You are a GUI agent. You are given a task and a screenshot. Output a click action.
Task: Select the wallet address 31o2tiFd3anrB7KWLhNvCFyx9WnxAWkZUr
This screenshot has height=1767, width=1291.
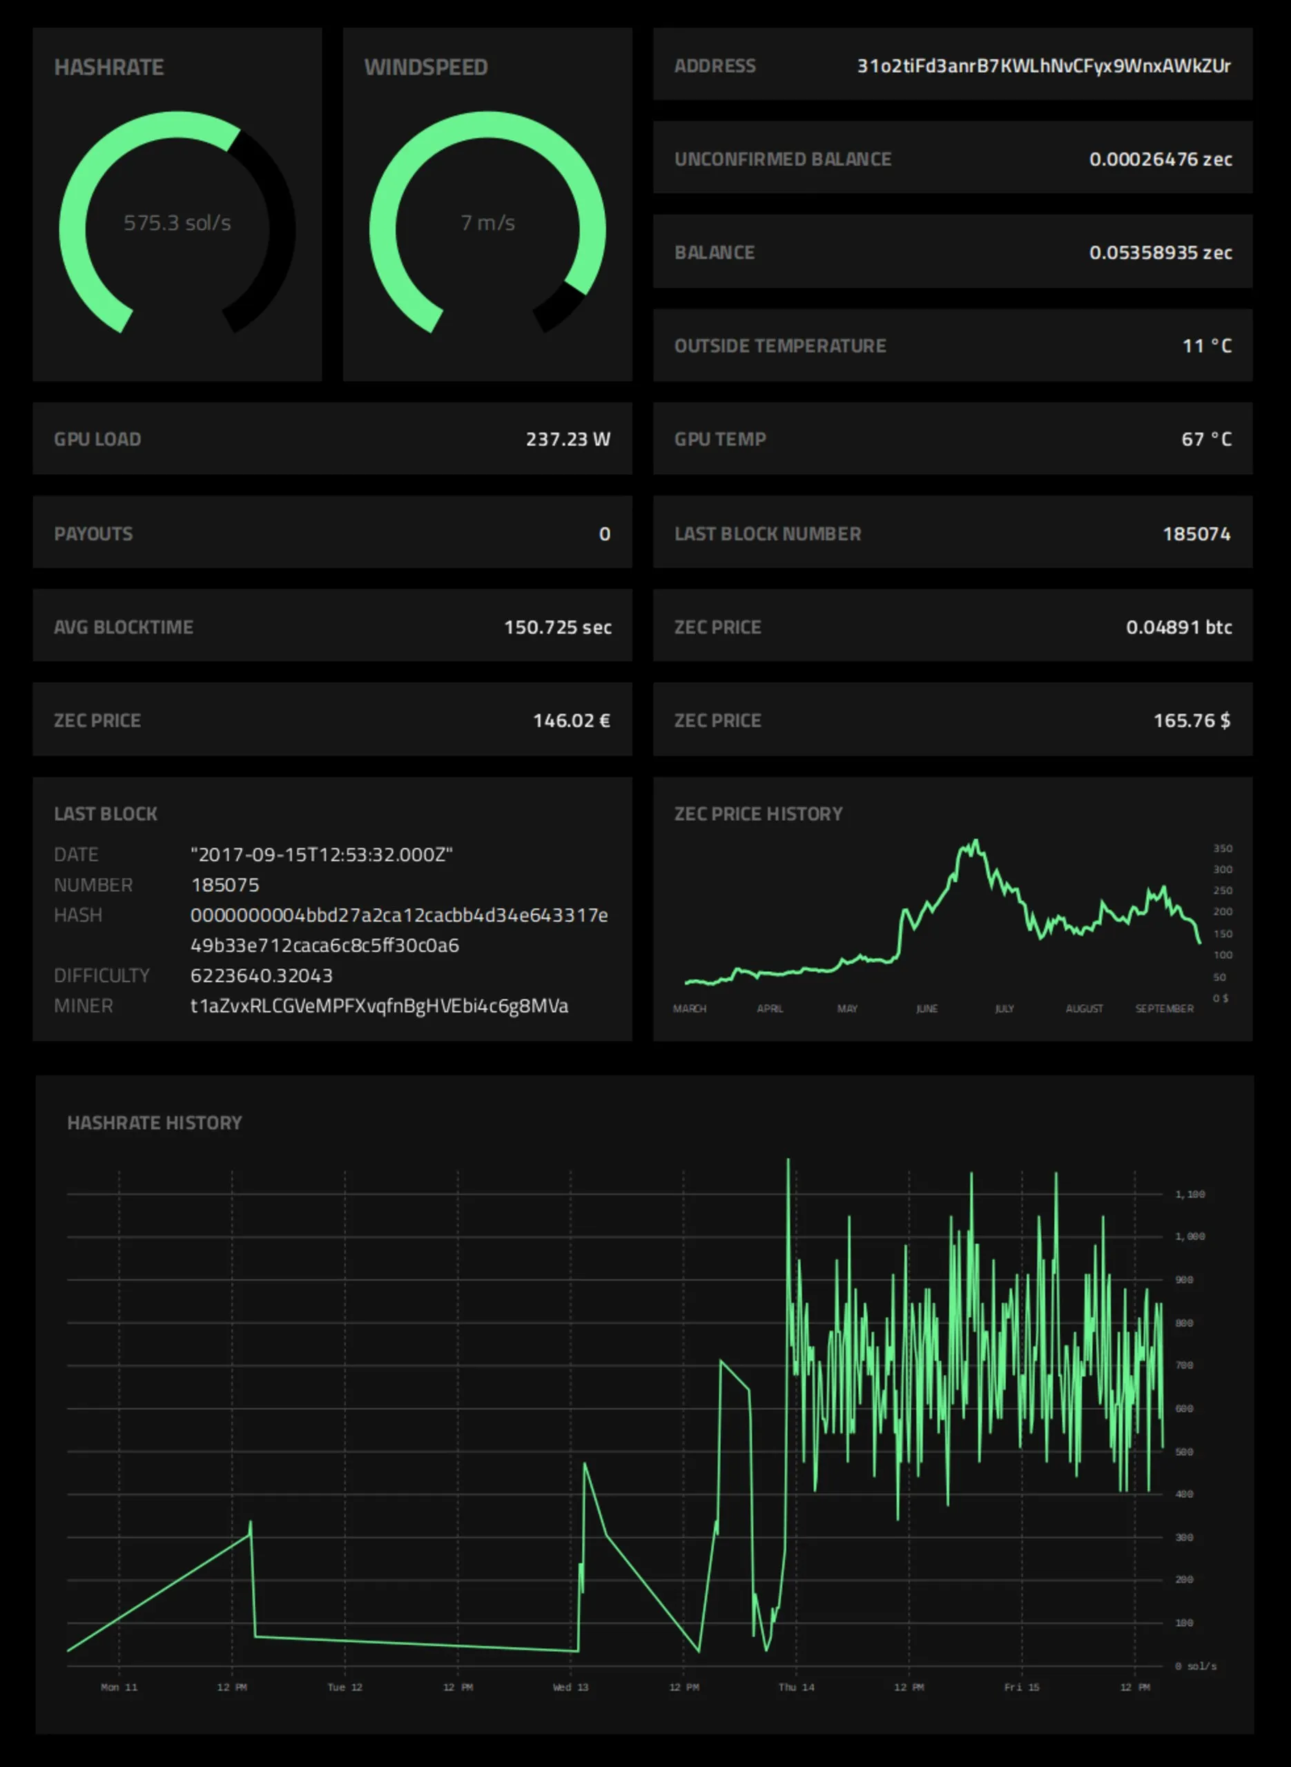click(x=1043, y=66)
